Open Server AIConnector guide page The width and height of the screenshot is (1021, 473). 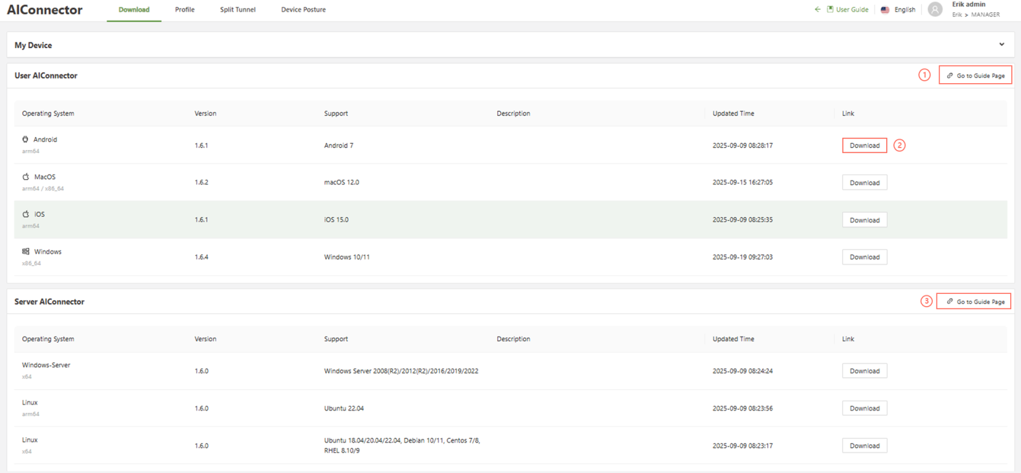(x=974, y=302)
